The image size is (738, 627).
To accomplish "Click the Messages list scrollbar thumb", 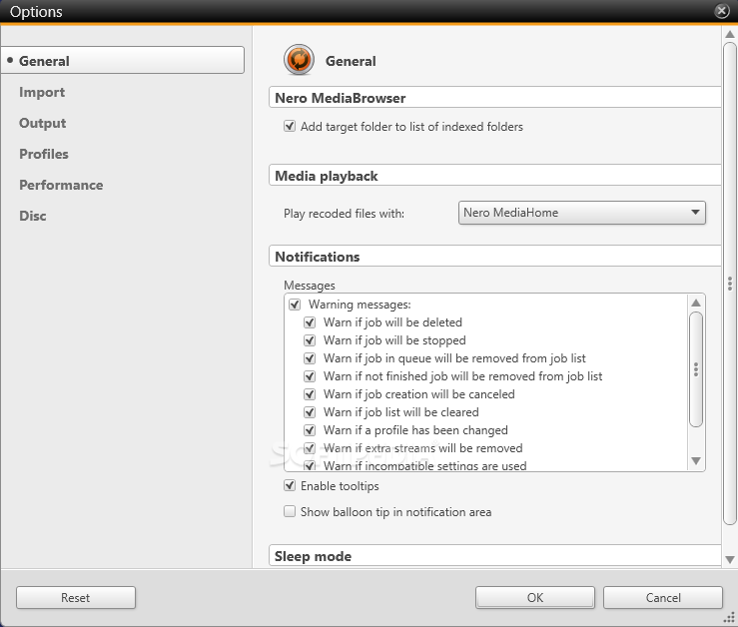I will (x=696, y=369).
